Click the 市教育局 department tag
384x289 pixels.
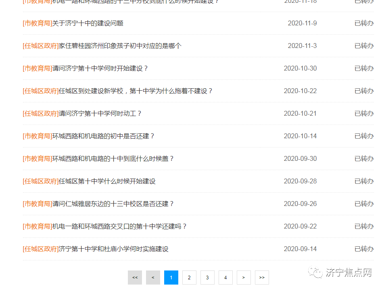click(x=35, y=23)
